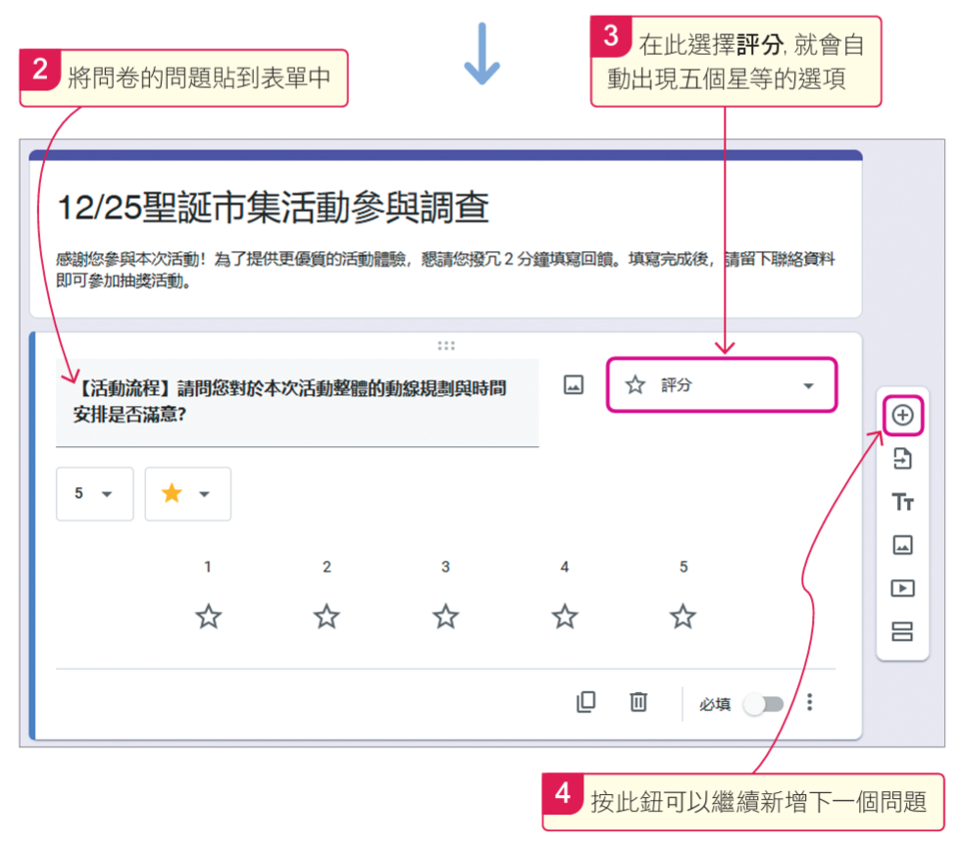This screenshot has height=845, width=960.
Task: Click the drag handle atop question card
Action: pyautogui.click(x=446, y=345)
